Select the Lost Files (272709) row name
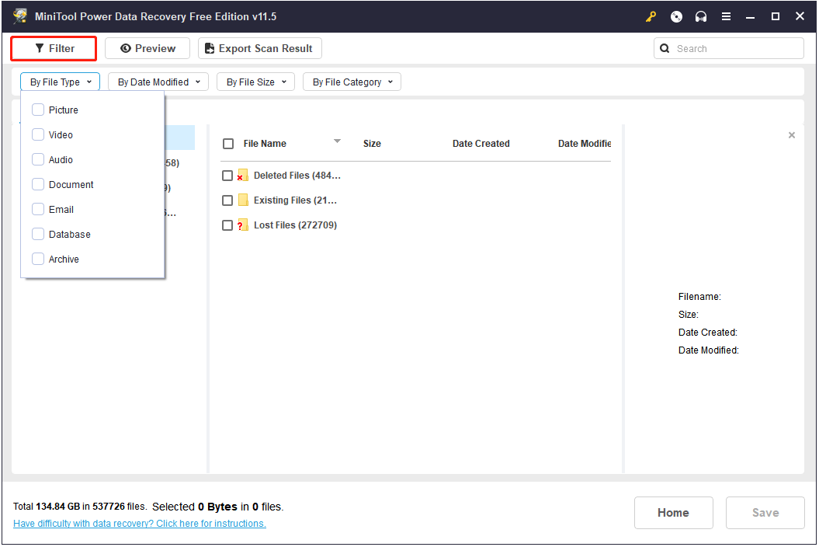Screen dimensions: 819x547 tap(295, 225)
